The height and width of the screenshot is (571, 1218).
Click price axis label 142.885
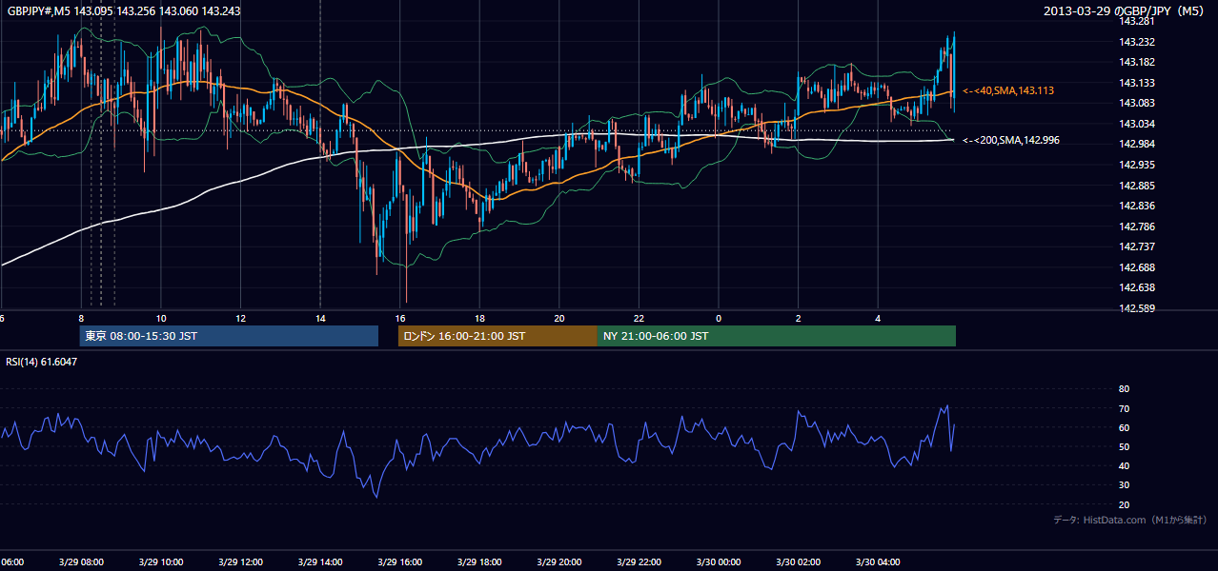(1136, 186)
